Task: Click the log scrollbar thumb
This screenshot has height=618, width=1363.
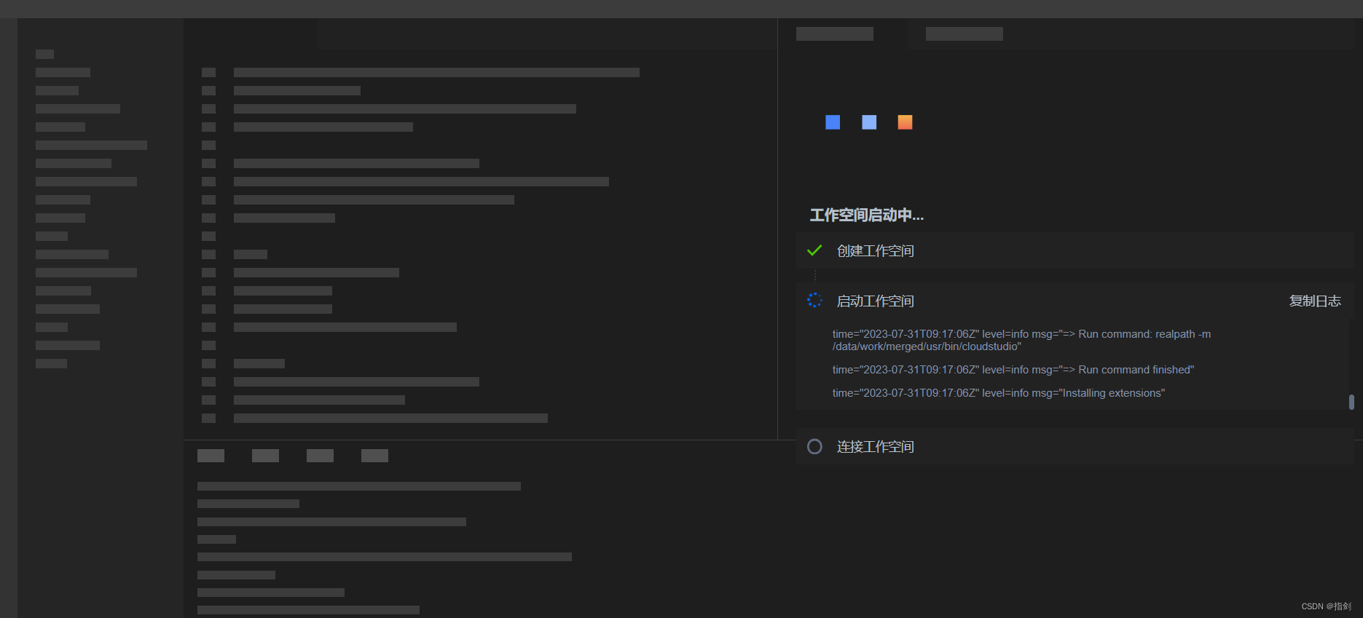Action: [x=1351, y=402]
